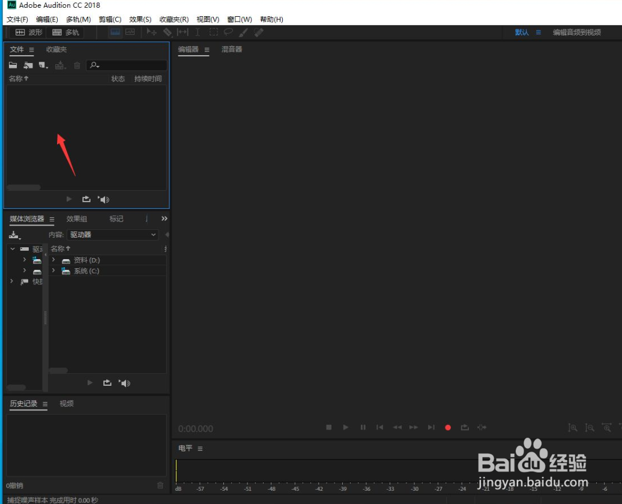
Task: Sort files by 名称 column
Action: [19, 79]
